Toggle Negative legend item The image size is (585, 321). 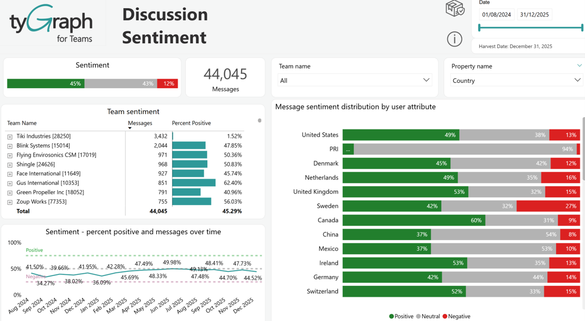tap(456, 316)
